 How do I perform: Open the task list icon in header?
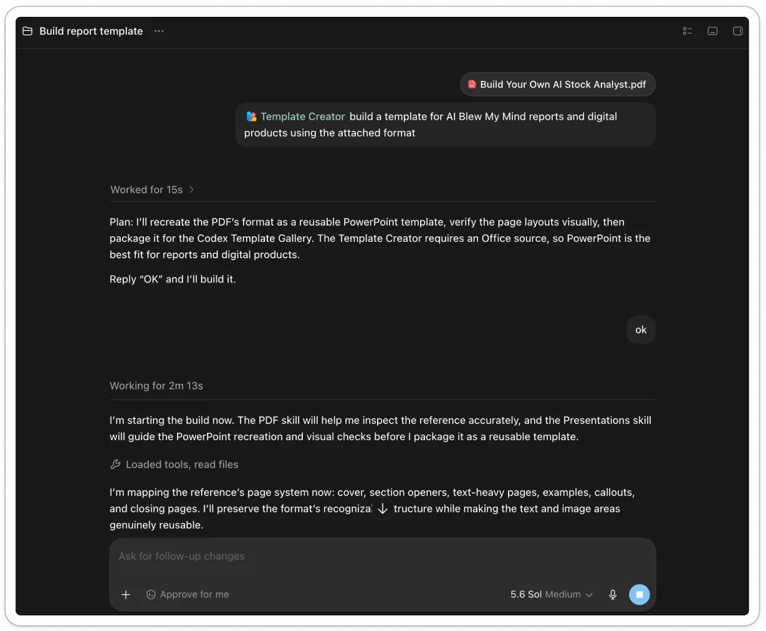687,31
